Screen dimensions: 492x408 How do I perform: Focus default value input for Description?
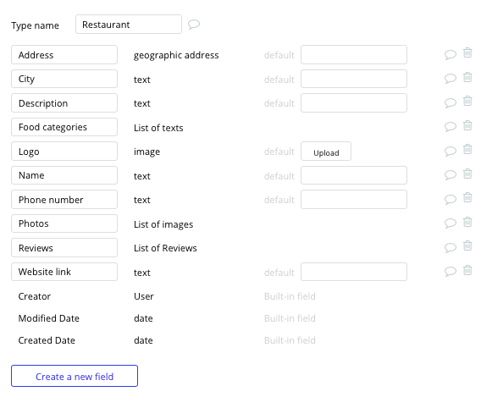click(354, 103)
